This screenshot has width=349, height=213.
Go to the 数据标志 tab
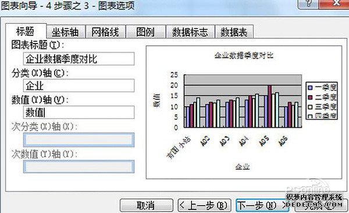(190, 32)
